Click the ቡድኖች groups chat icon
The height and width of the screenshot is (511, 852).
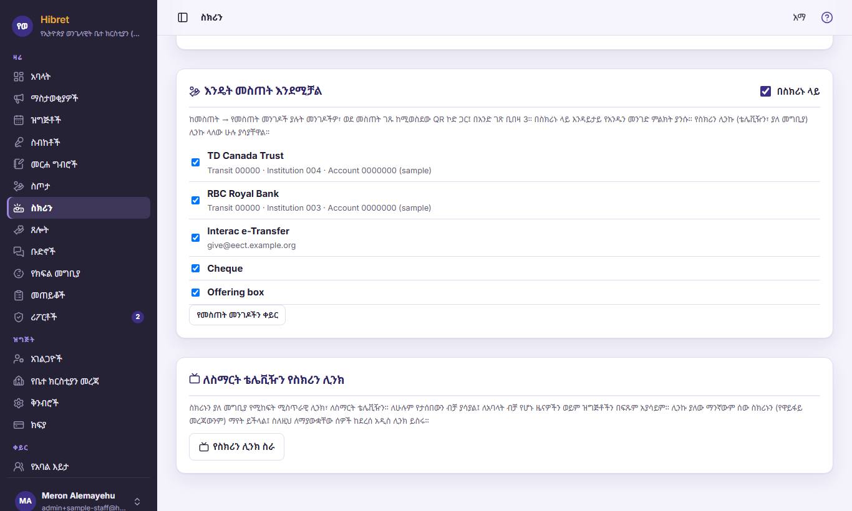click(x=19, y=252)
